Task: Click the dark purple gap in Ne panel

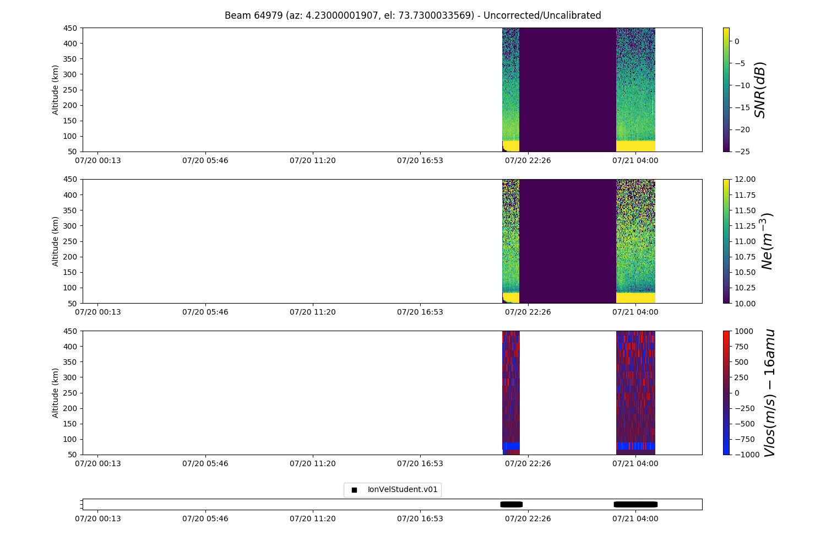Action: (567, 241)
